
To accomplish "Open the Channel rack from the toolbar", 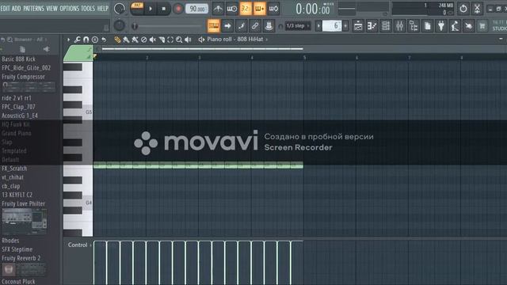I will pyautogui.click(x=386, y=26).
